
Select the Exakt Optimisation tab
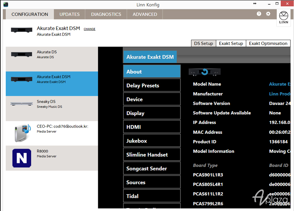pos(268,43)
